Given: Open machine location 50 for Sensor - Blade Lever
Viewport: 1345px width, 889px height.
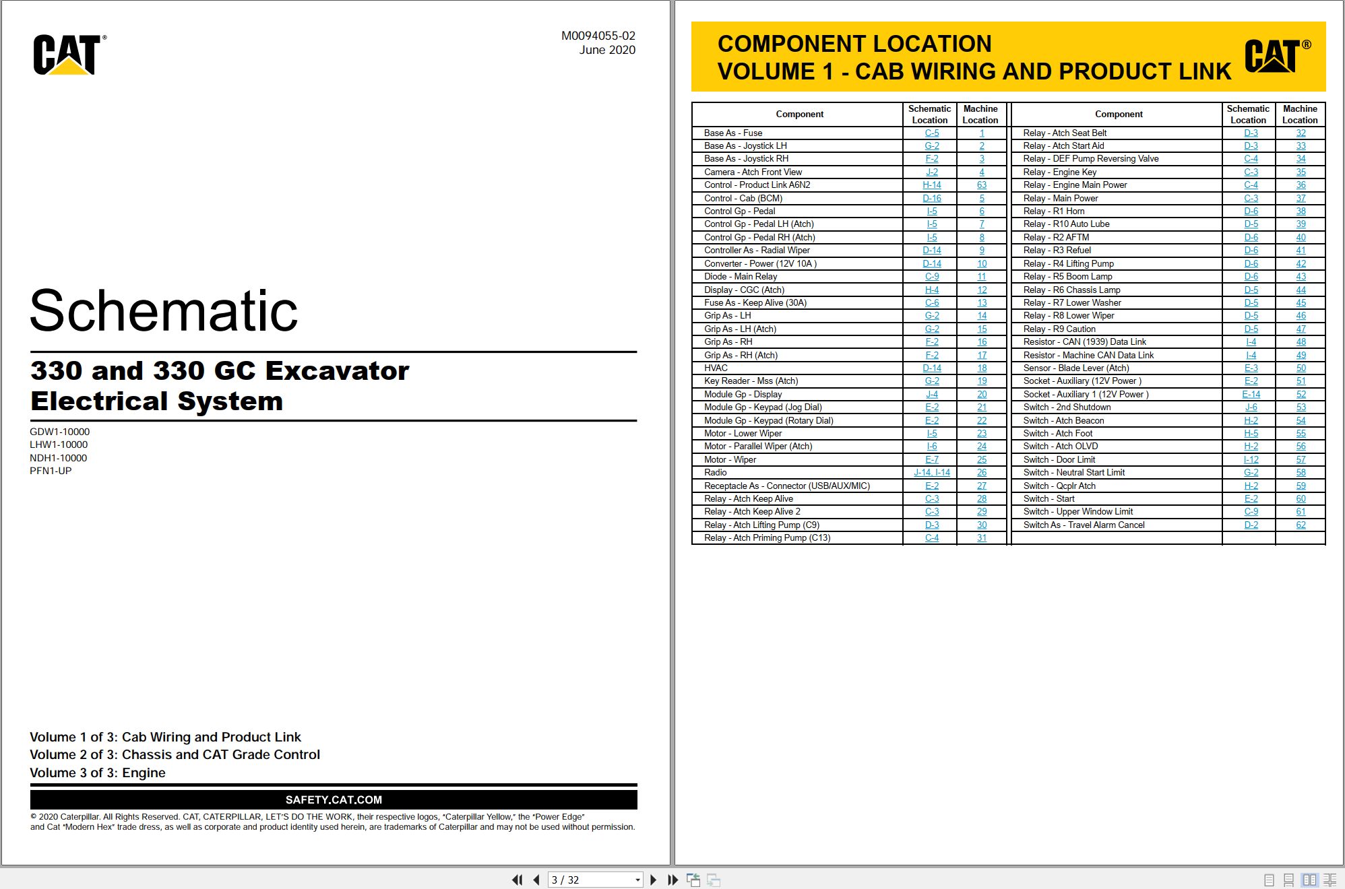Looking at the screenshot, I should click(x=1301, y=368).
